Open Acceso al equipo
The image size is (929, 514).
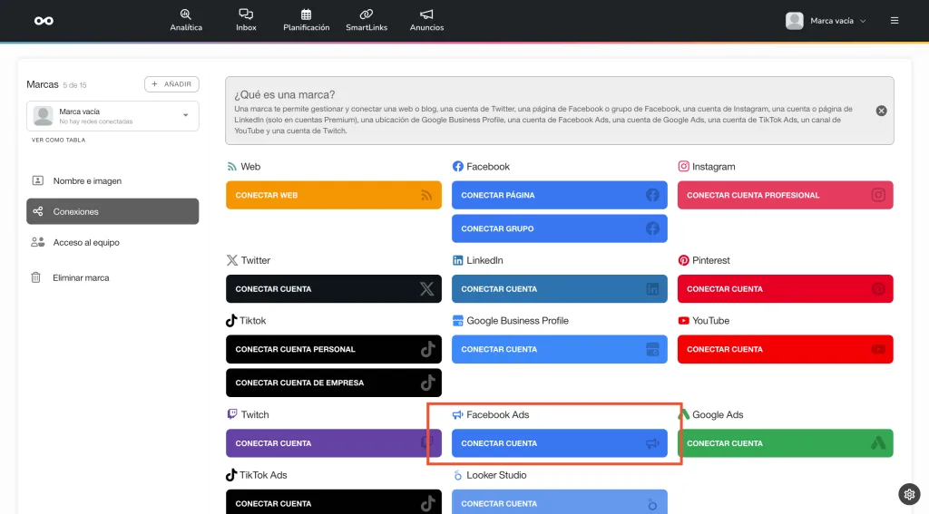pyautogui.click(x=112, y=242)
